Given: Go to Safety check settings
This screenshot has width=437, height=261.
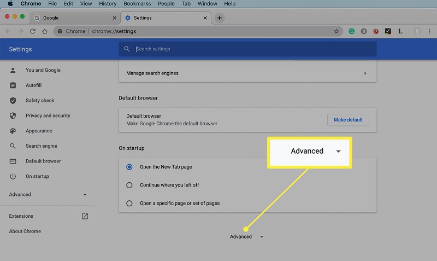Looking at the screenshot, I should tap(40, 101).
